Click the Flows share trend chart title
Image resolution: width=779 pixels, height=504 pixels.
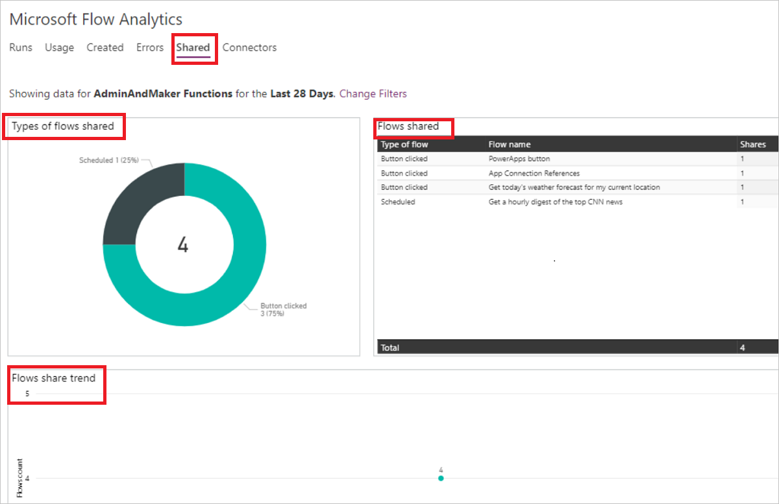[x=54, y=378]
